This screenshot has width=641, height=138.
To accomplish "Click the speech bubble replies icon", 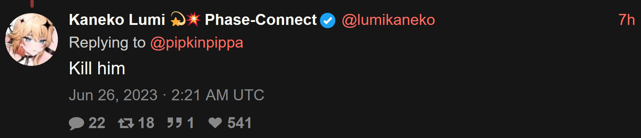I will point(77,123).
